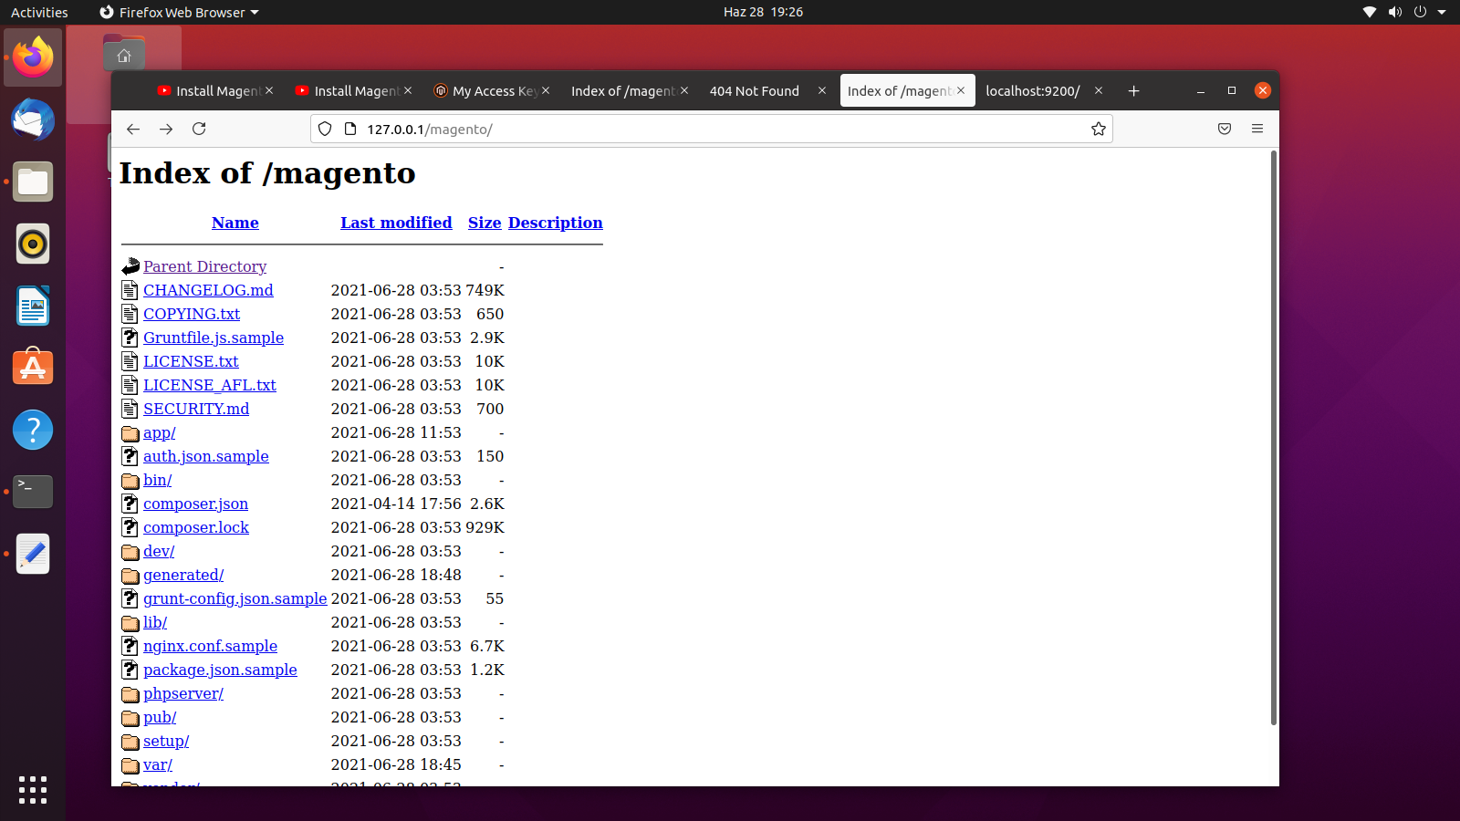Open the CHANGELOG.md file link
1460x821 pixels.
tap(208, 290)
